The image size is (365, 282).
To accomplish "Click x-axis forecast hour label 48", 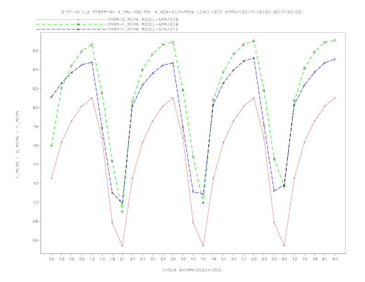I will (213, 259).
